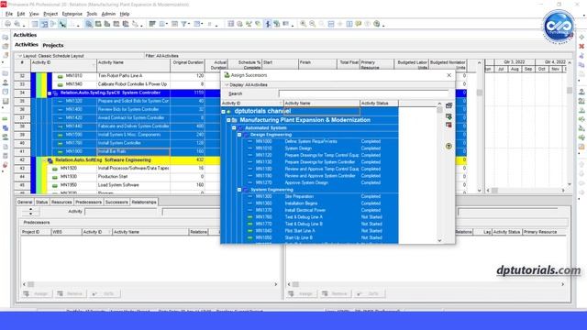Click the Zoom Out magnifier icon
Screen dimensions: 587x330
coord(312,24)
